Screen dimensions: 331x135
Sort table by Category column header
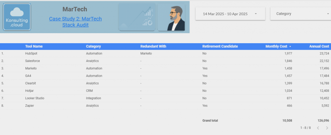(x=93, y=46)
